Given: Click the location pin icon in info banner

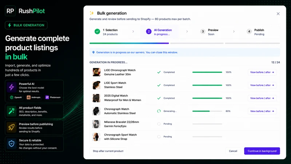Looking at the screenshot, I should point(93,52).
